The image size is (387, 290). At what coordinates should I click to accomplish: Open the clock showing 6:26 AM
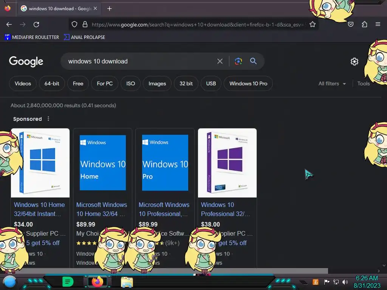point(367,282)
